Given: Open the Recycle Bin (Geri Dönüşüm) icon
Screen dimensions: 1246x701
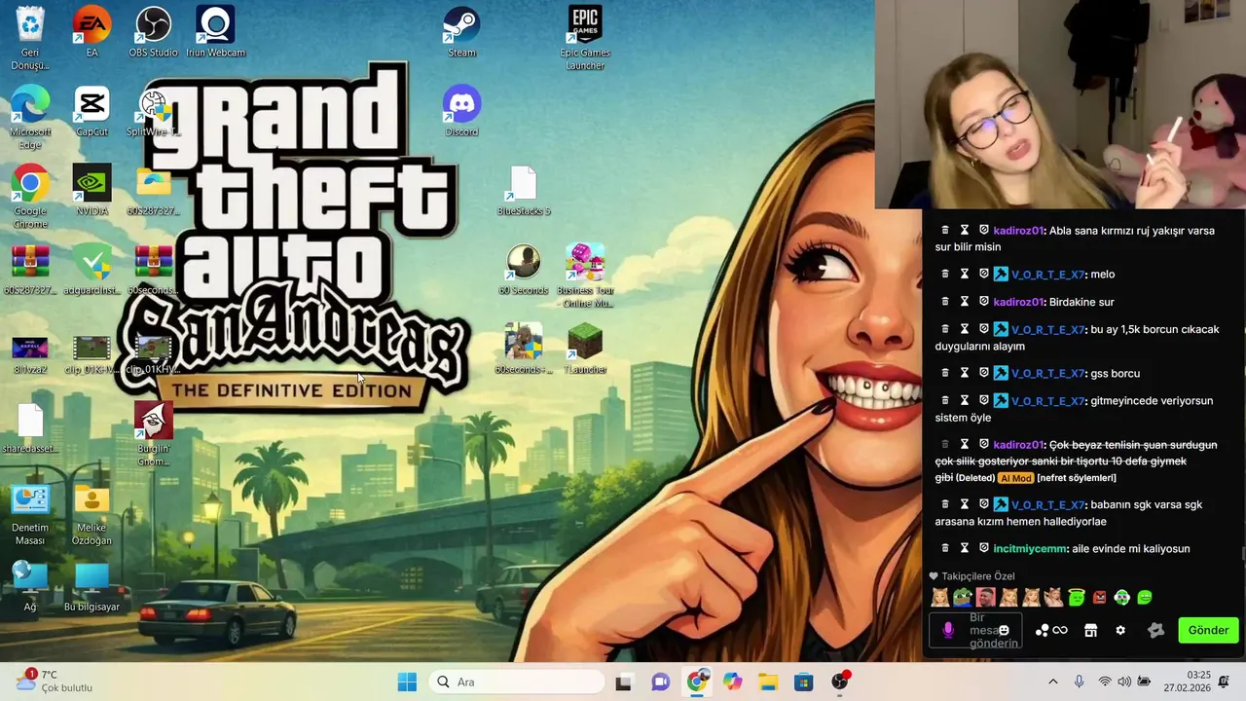Looking at the screenshot, I should pyautogui.click(x=30, y=37).
